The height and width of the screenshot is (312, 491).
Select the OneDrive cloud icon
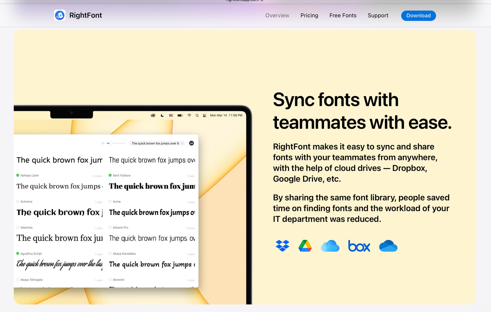388,246
